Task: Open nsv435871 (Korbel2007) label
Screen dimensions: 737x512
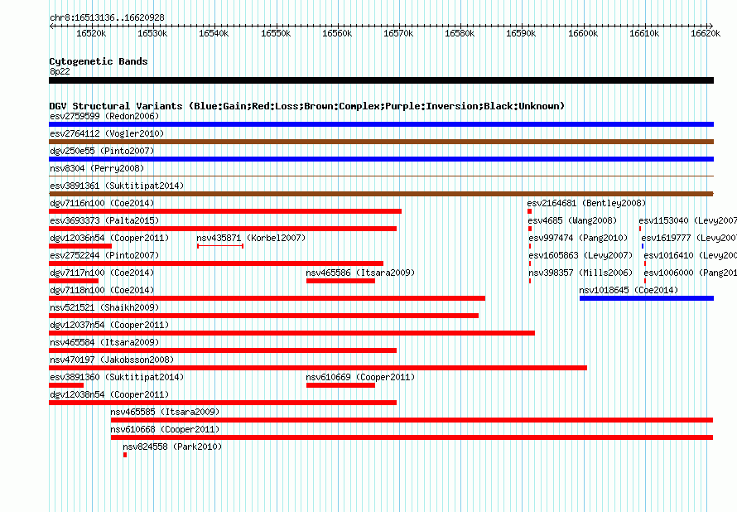Action: pos(251,238)
